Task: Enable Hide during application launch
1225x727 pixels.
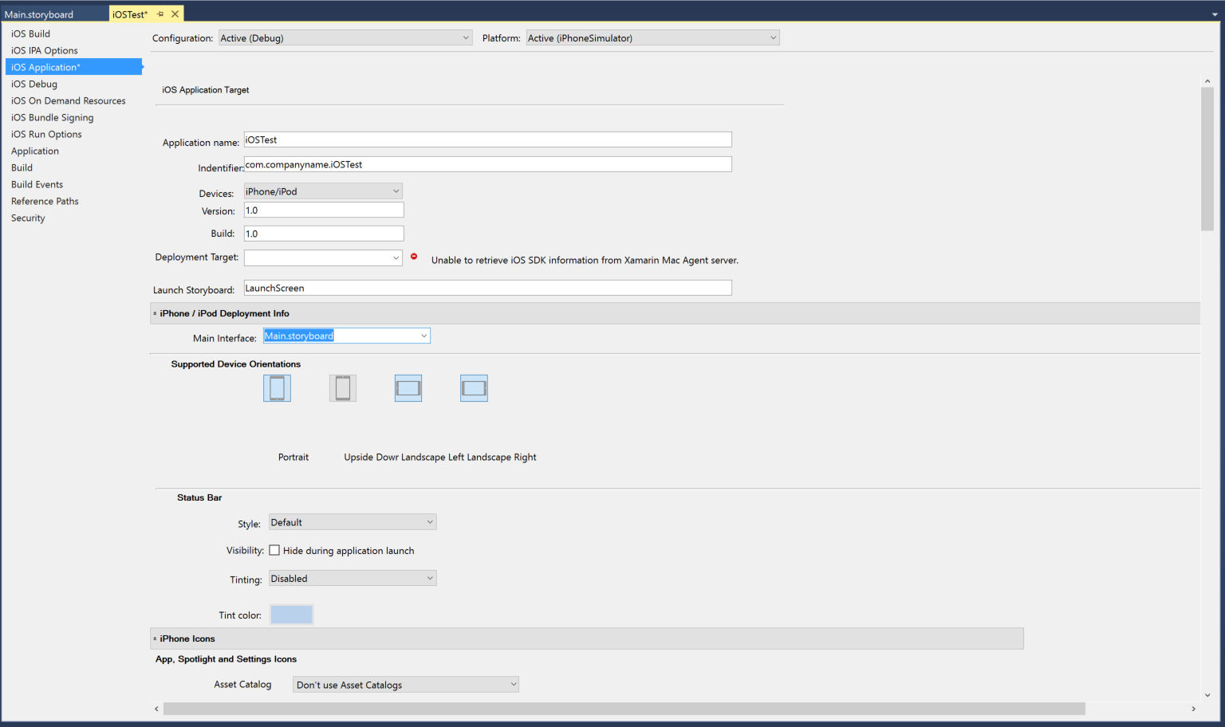Action: point(274,550)
